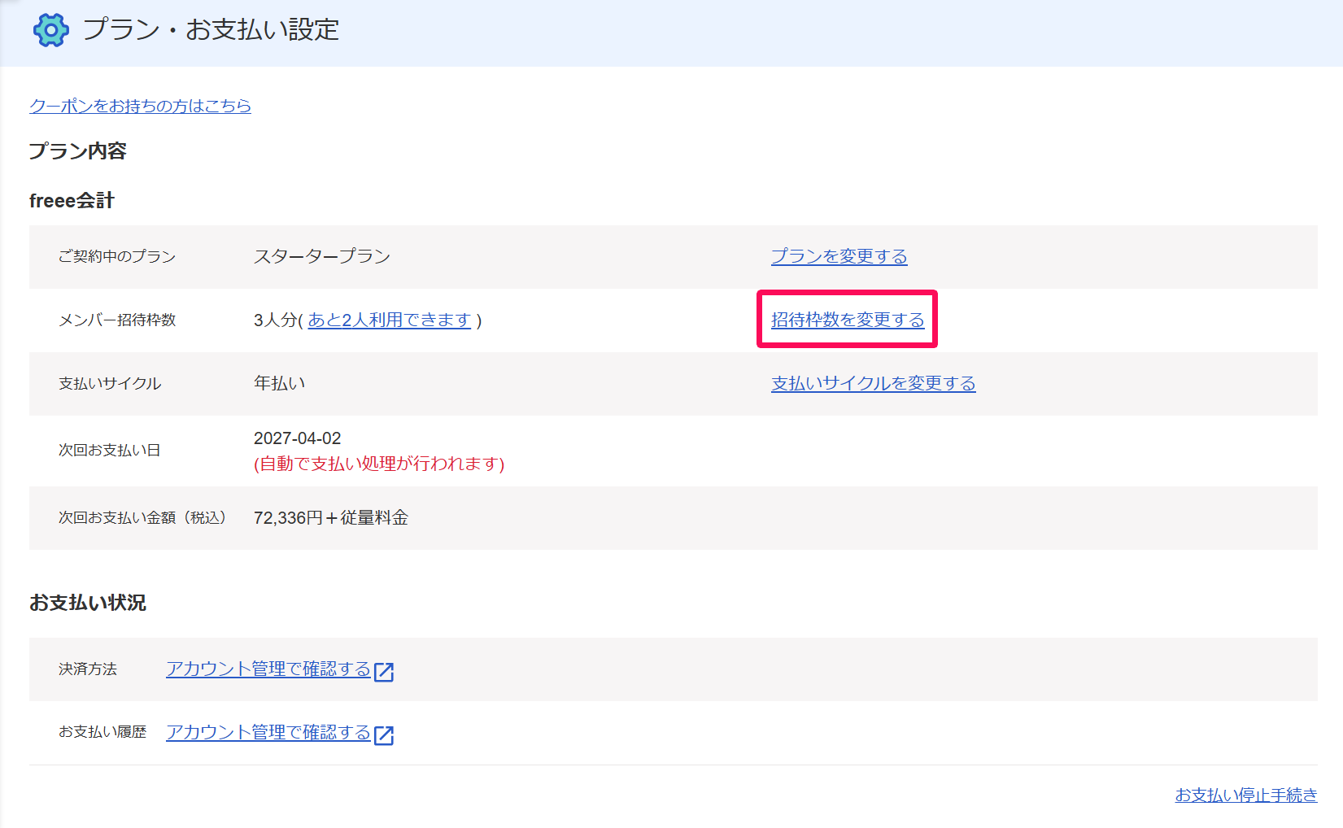This screenshot has width=1343, height=828.
Task: Click the 3人分 text
Action: [276, 320]
